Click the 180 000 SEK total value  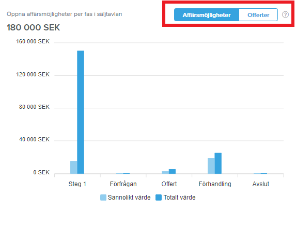pos(33,27)
